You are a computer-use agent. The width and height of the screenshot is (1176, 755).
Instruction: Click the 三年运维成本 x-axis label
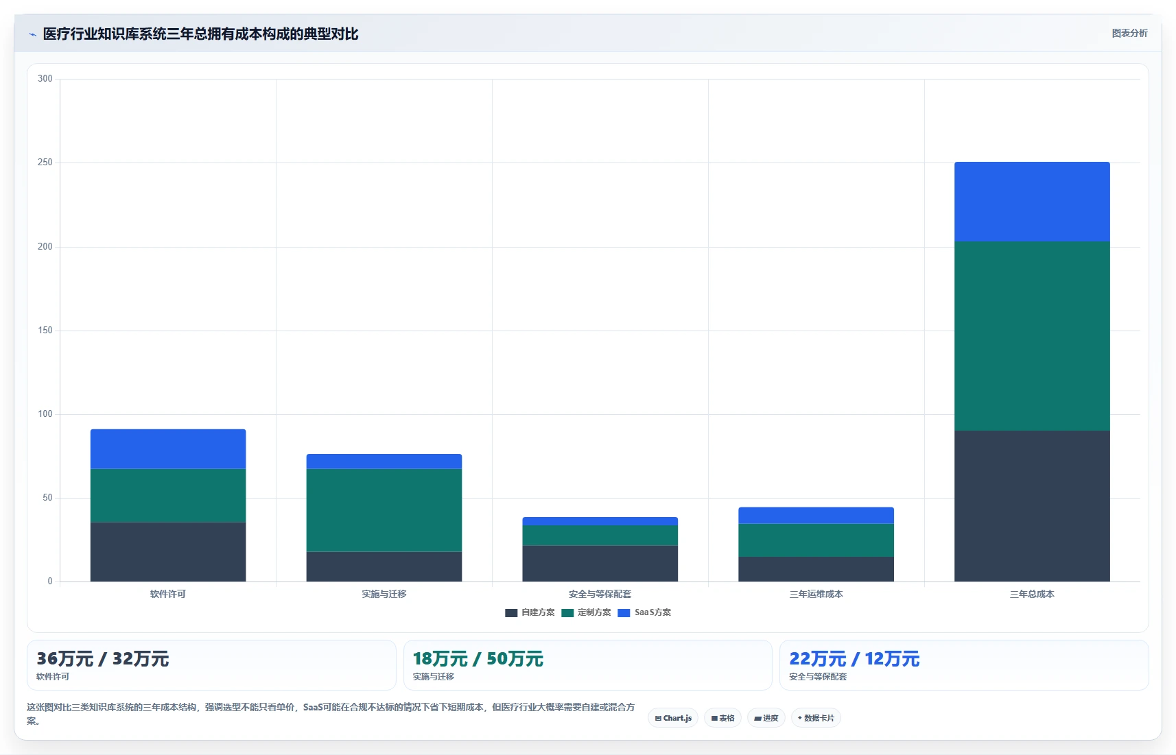[x=816, y=594]
